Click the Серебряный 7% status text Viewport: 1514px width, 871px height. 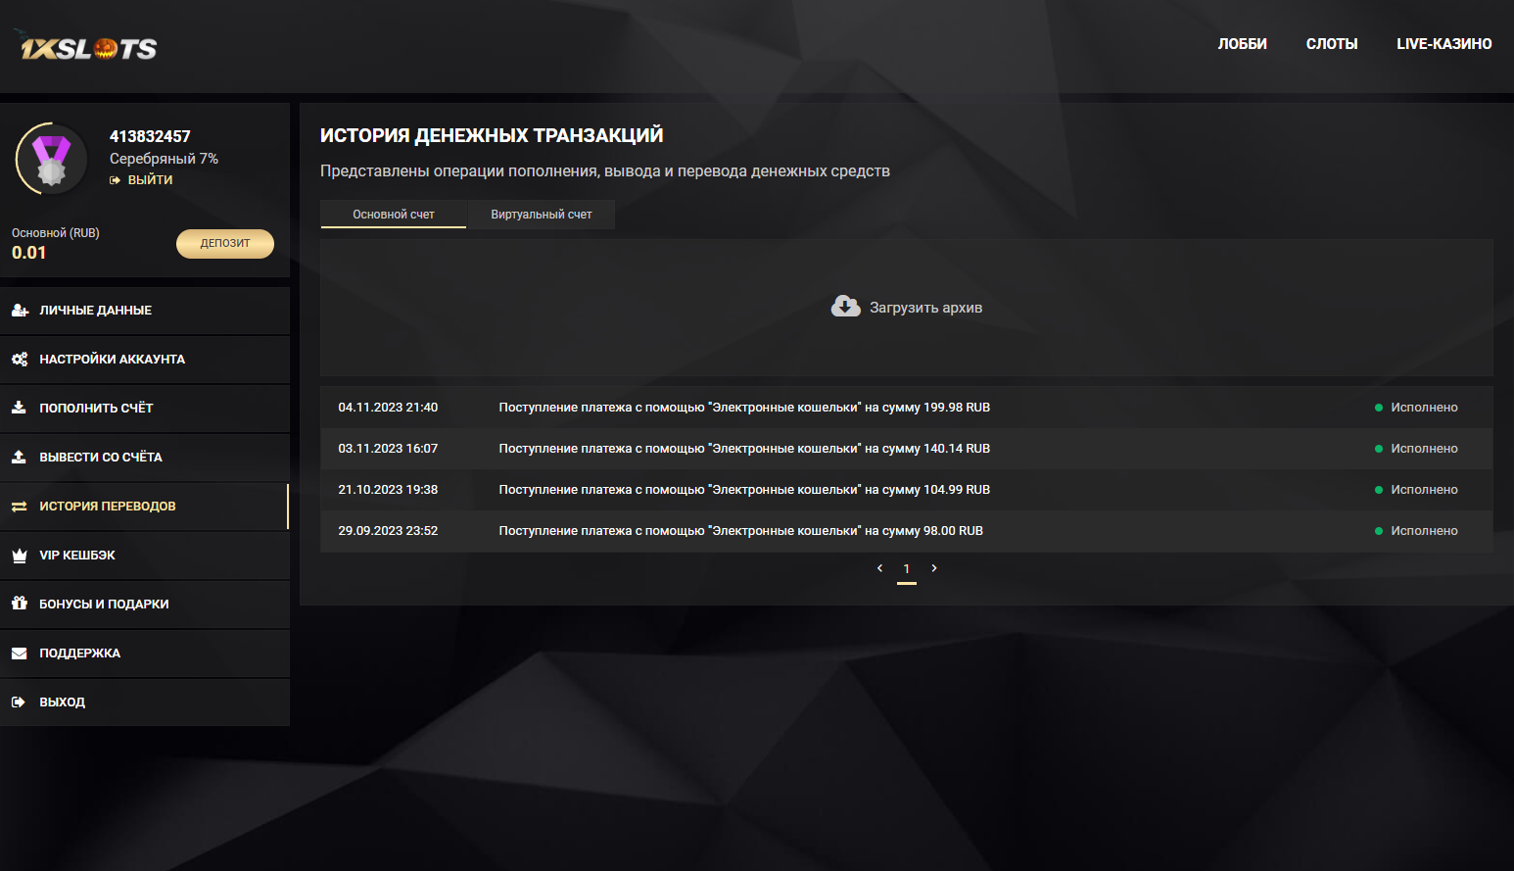pyautogui.click(x=164, y=159)
